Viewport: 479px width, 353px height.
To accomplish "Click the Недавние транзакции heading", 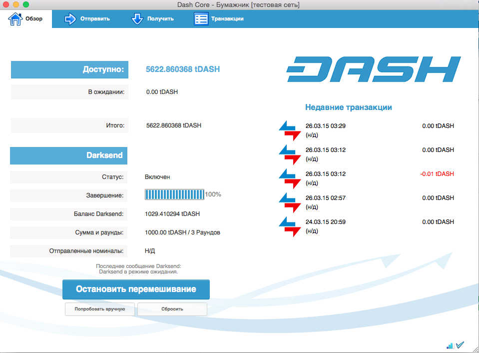I will (349, 107).
